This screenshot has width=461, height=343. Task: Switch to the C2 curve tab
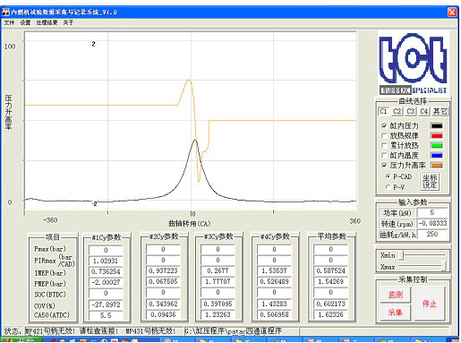coord(397,111)
